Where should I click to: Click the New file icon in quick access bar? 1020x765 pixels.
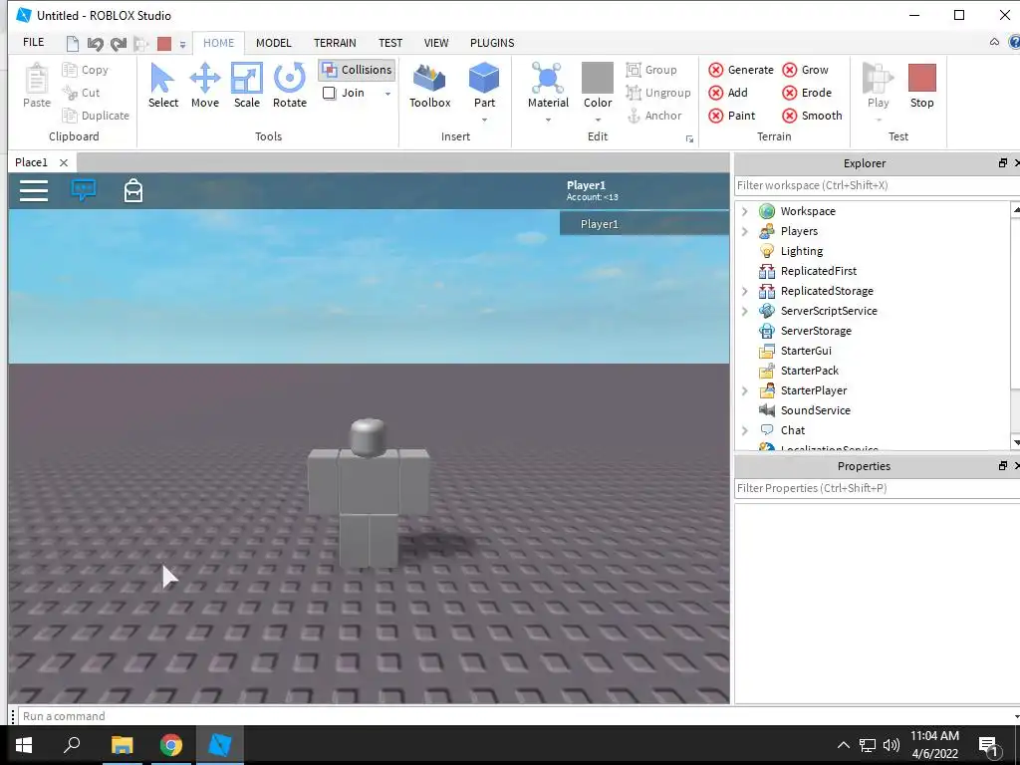pyautogui.click(x=73, y=44)
